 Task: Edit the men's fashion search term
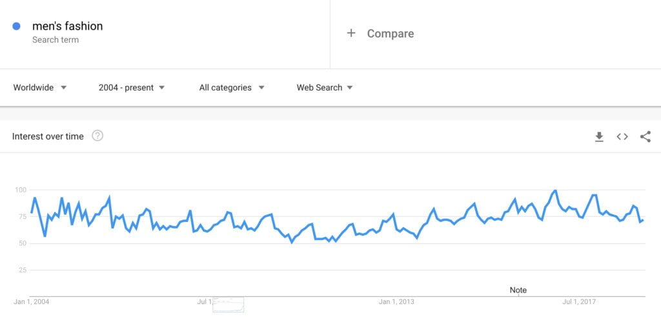coord(67,26)
